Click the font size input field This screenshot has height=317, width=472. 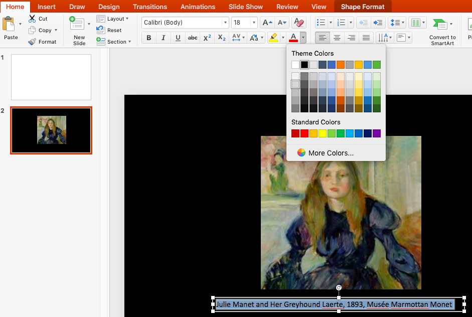tap(241, 23)
